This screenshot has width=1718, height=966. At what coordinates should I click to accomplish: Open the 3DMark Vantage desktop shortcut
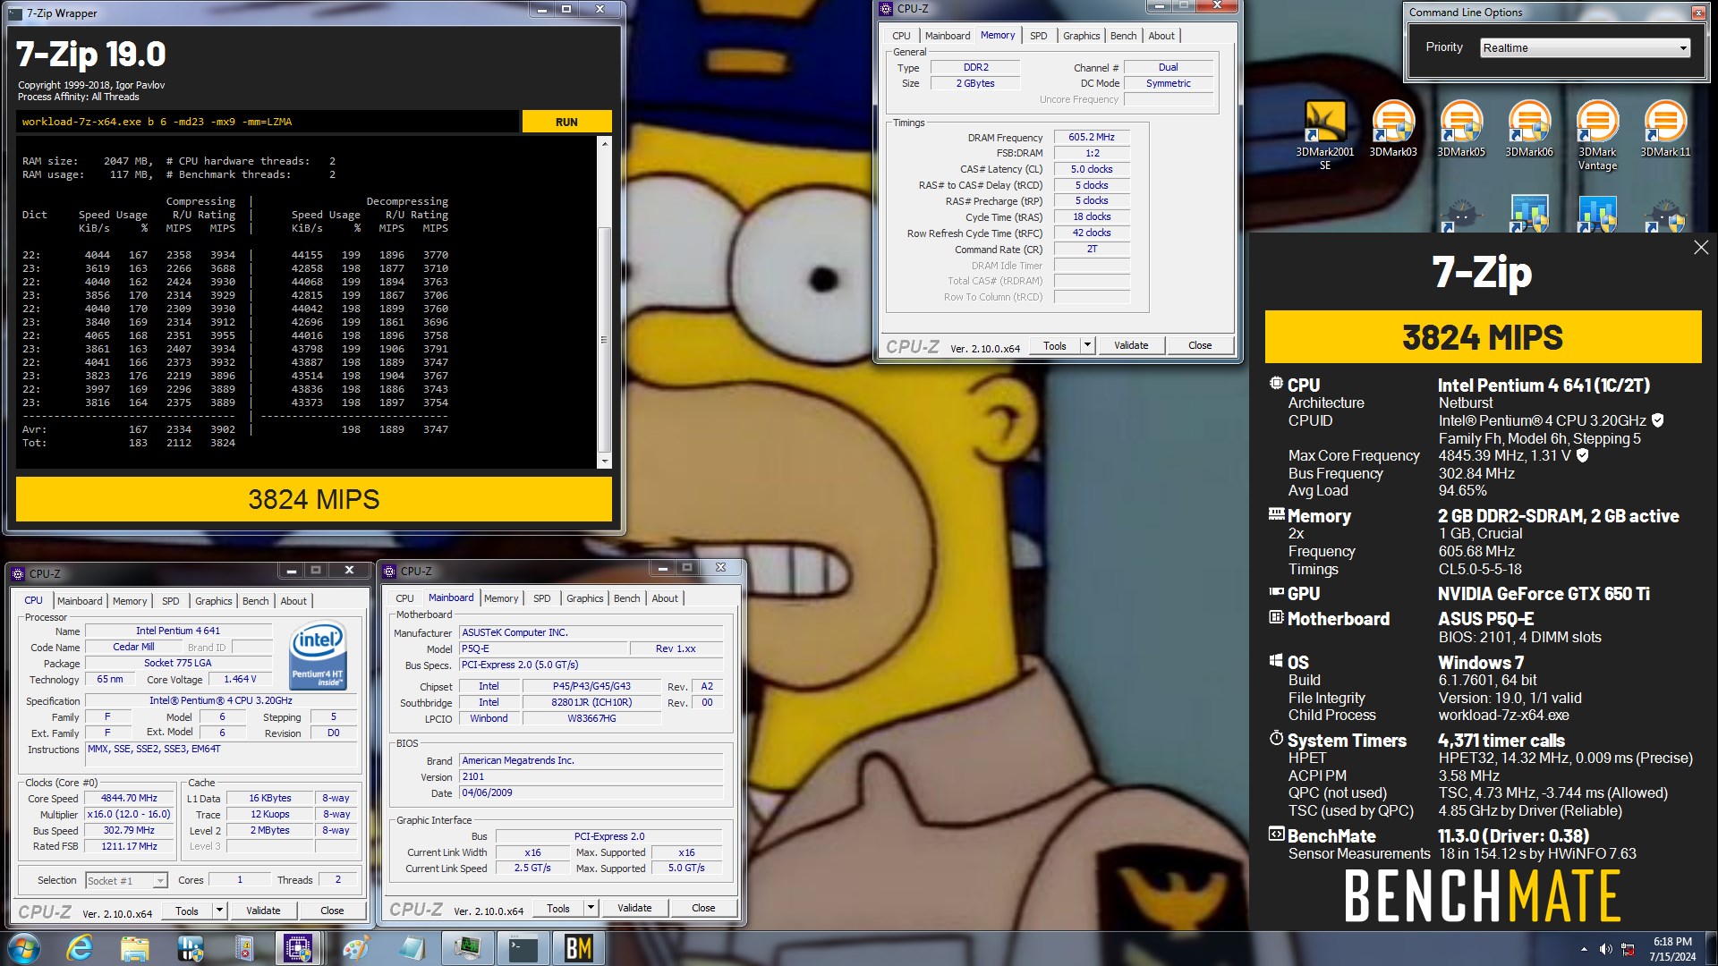pos(1597,134)
